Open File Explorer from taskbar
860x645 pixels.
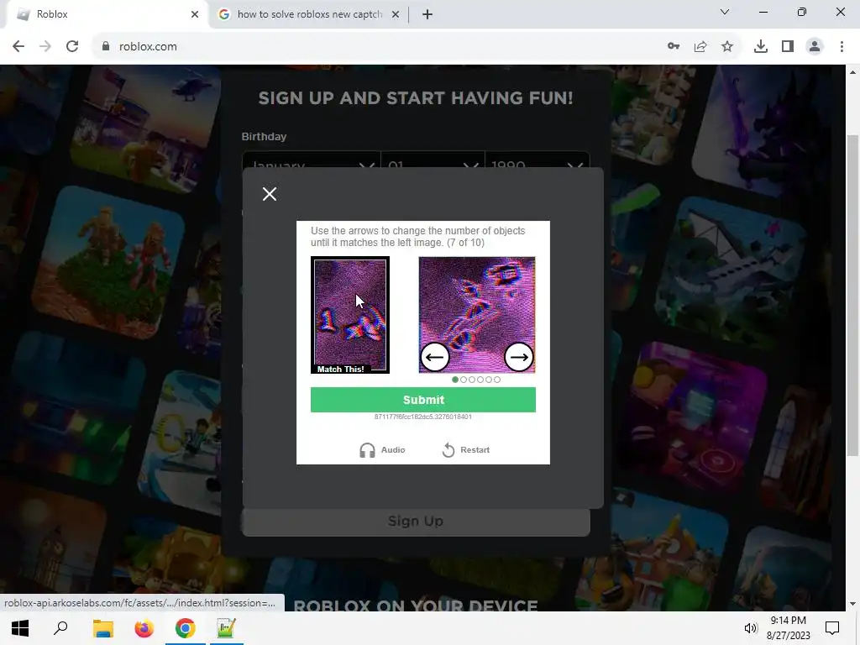tap(102, 628)
